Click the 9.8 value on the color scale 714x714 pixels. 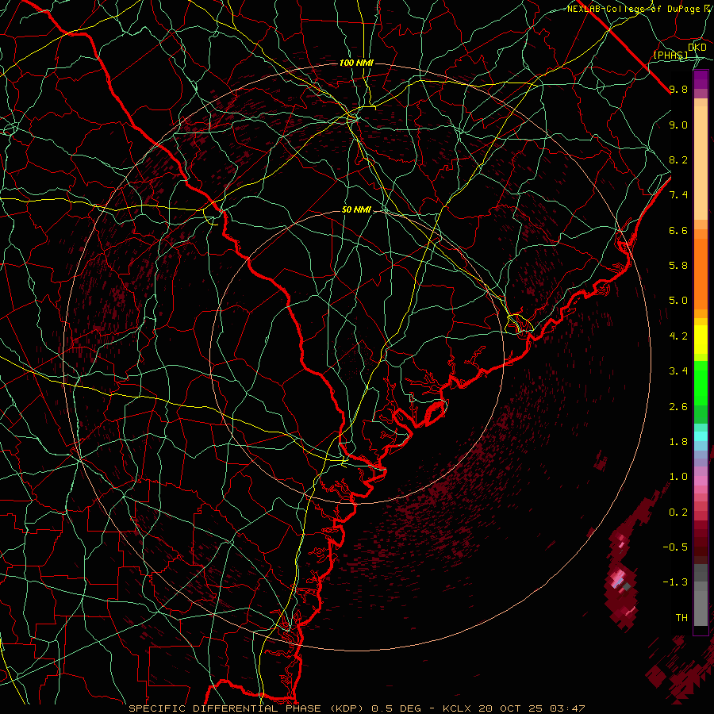click(678, 89)
